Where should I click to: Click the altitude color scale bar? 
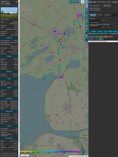pyautogui.click(x=50, y=152)
